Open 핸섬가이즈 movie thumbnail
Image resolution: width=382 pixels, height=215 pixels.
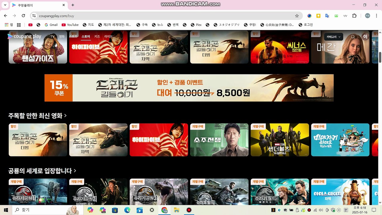pyautogui.click(x=38, y=47)
